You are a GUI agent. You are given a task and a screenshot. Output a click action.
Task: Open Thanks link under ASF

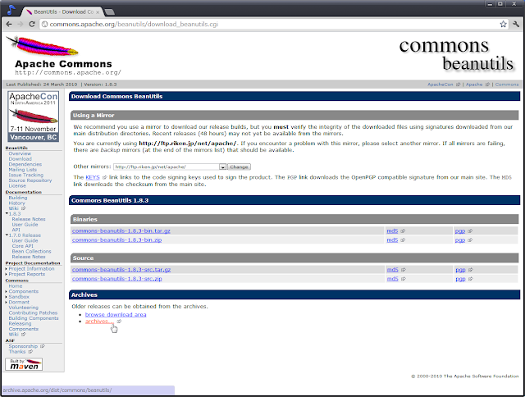click(17, 352)
